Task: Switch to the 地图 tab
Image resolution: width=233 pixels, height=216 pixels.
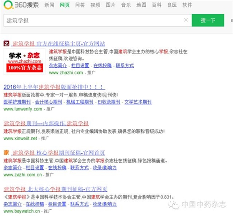Action: click(141, 5)
